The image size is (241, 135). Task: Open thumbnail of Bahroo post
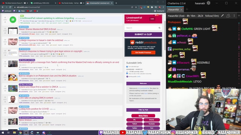click(x=13, y=77)
